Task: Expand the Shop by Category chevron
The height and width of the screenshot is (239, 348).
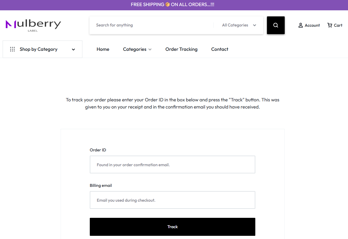Action: tap(73, 49)
